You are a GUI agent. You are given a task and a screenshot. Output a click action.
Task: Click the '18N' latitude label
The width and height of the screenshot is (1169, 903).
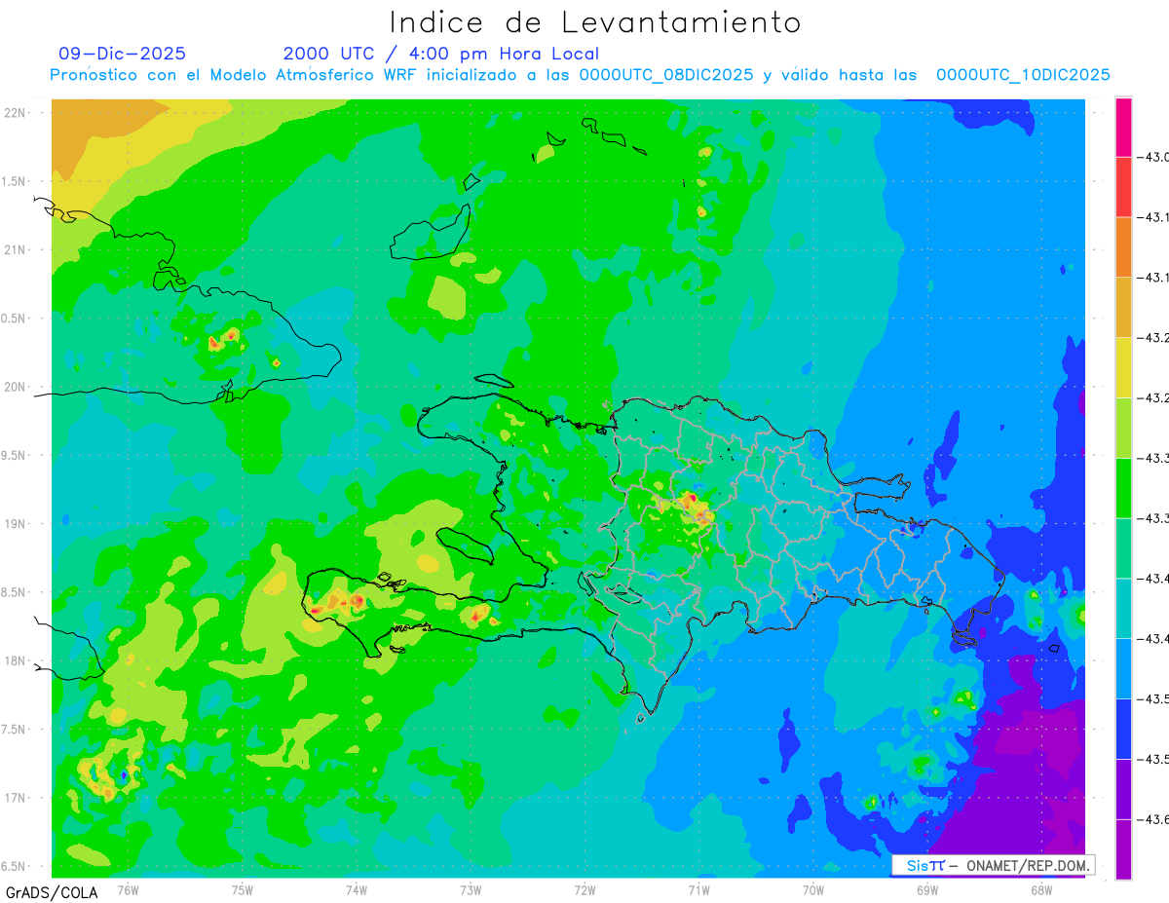[16, 660]
